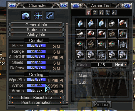
Task: Select the boots armor category icon
Action: click(114, 12)
